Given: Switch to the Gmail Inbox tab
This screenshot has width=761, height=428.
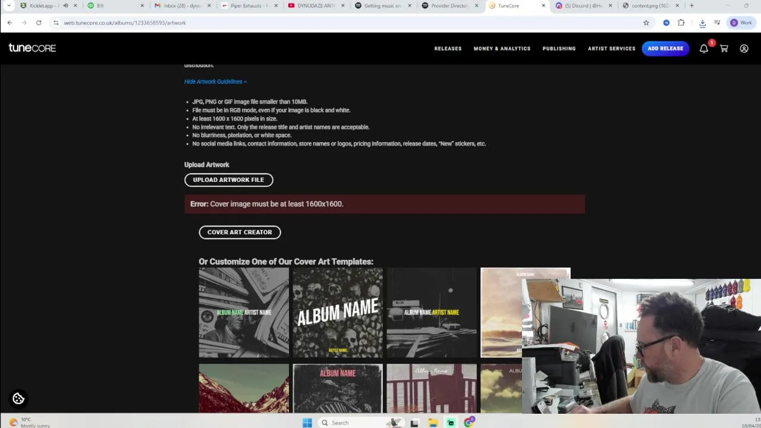Looking at the screenshot, I should [182, 6].
